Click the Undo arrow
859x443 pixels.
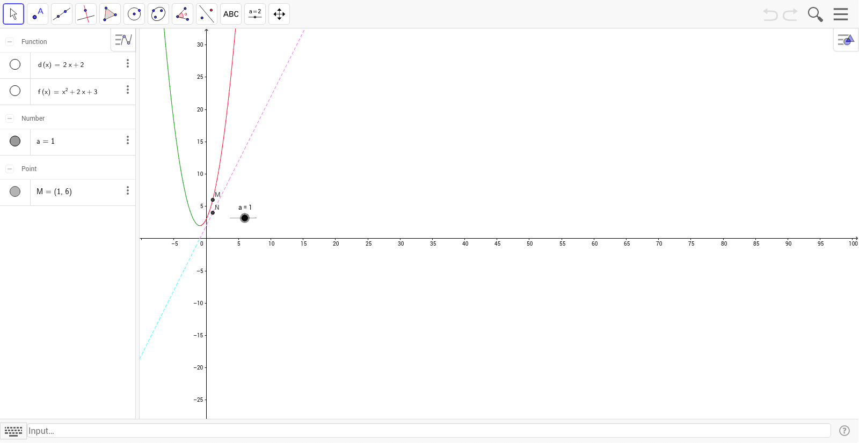click(770, 14)
